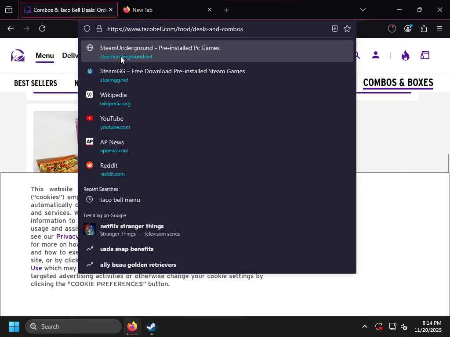Screen dimensions: 450x337
Task: Open the Windows Start menu
Action: tap(14, 326)
